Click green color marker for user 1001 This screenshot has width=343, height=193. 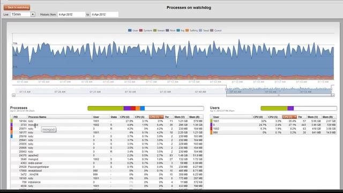point(211,121)
